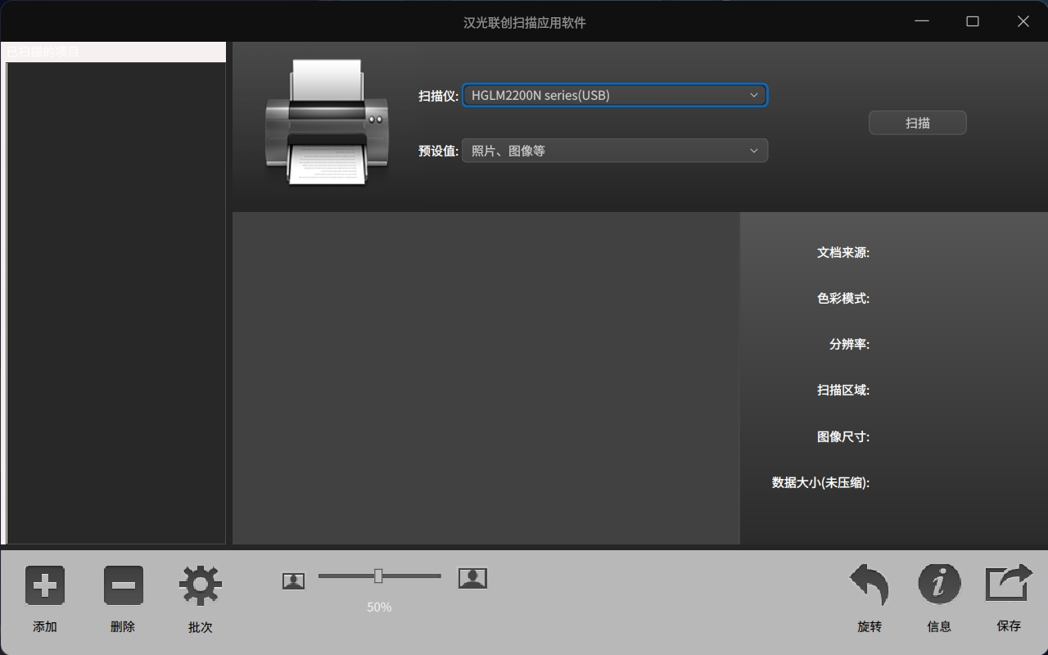Click the Rotate (旋转) arrow icon
Screen dimensions: 1048x655
coord(870,585)
